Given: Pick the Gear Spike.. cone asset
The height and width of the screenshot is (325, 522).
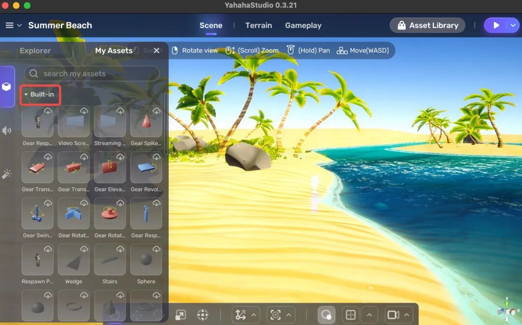Looking at the screenshot, I should click(x=146, y=121).
